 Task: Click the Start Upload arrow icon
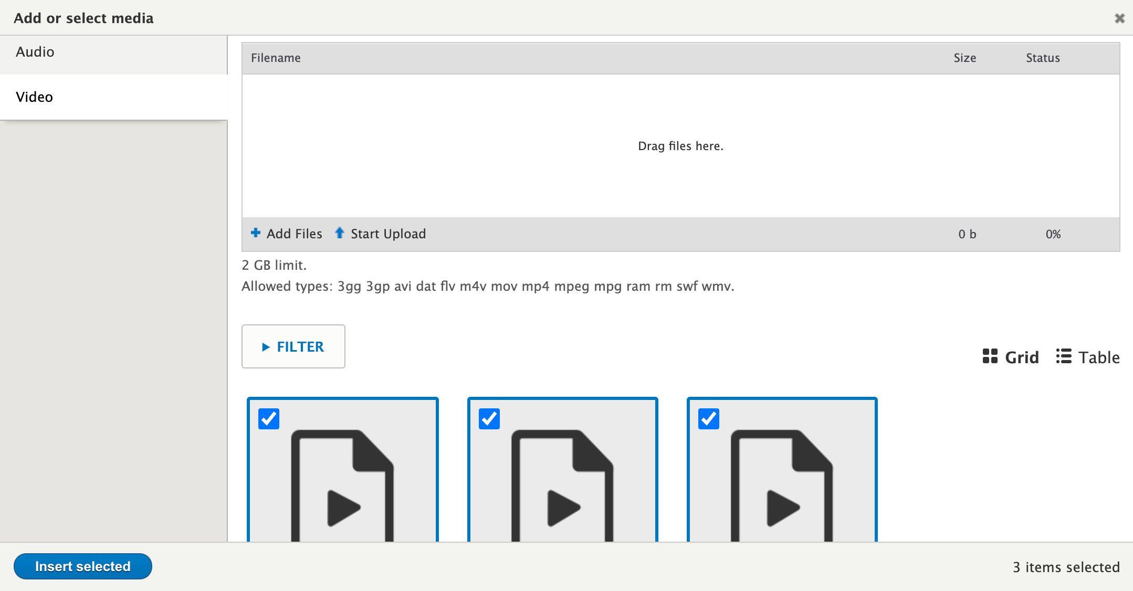[x=340, y=233]
